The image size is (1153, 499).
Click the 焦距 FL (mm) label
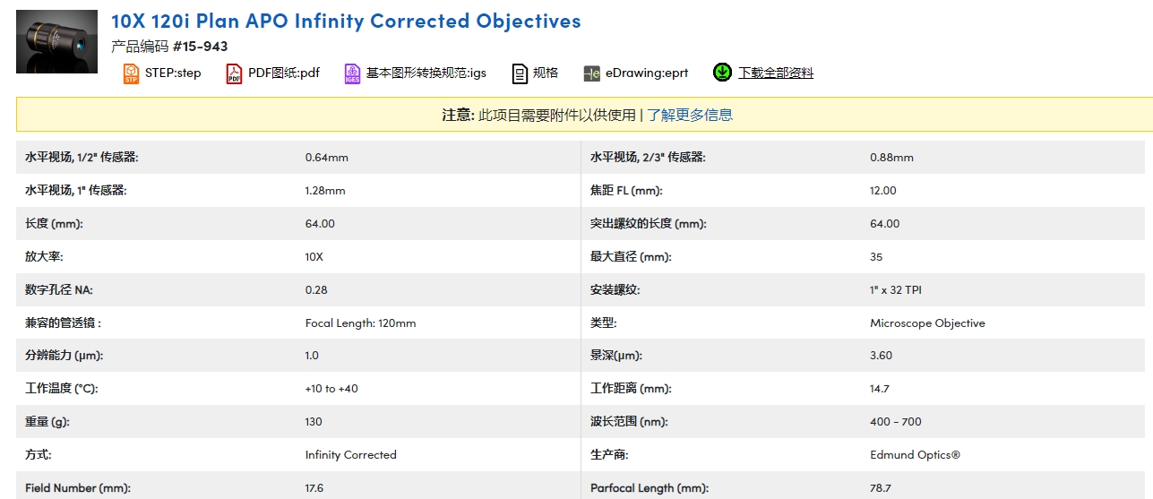pyautogui.click(x=626, y=191)
